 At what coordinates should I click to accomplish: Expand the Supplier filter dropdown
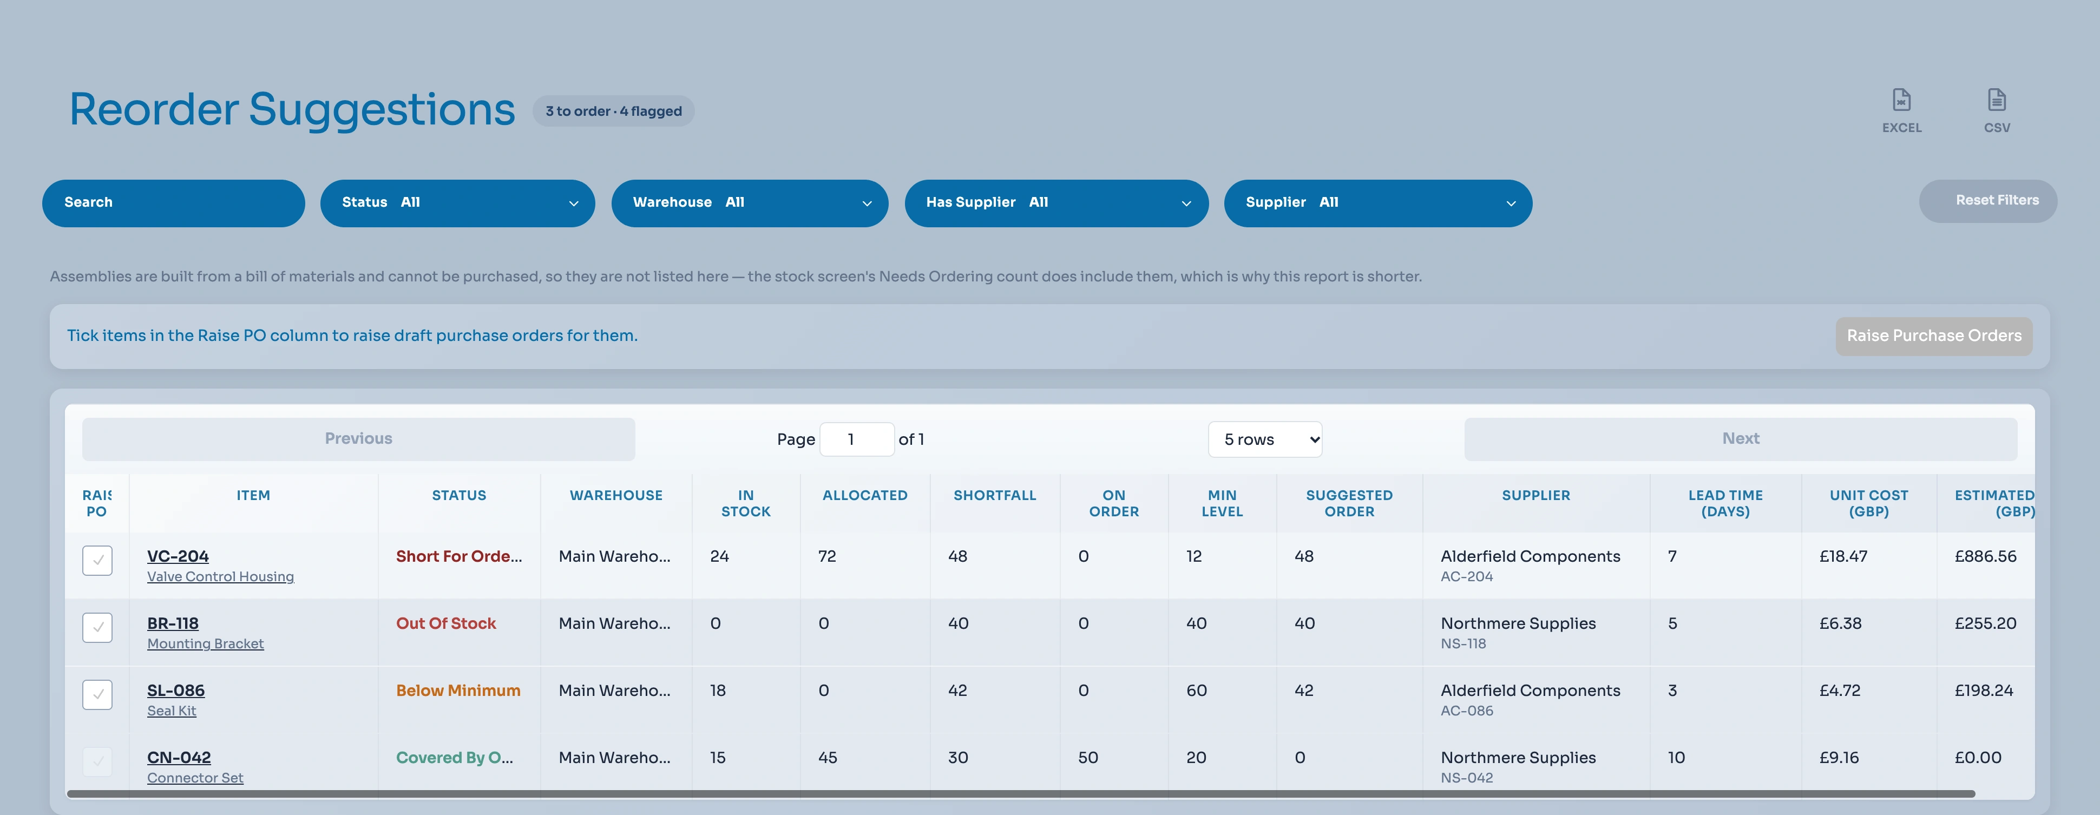pyautogui.click(x=1377, y=203)
